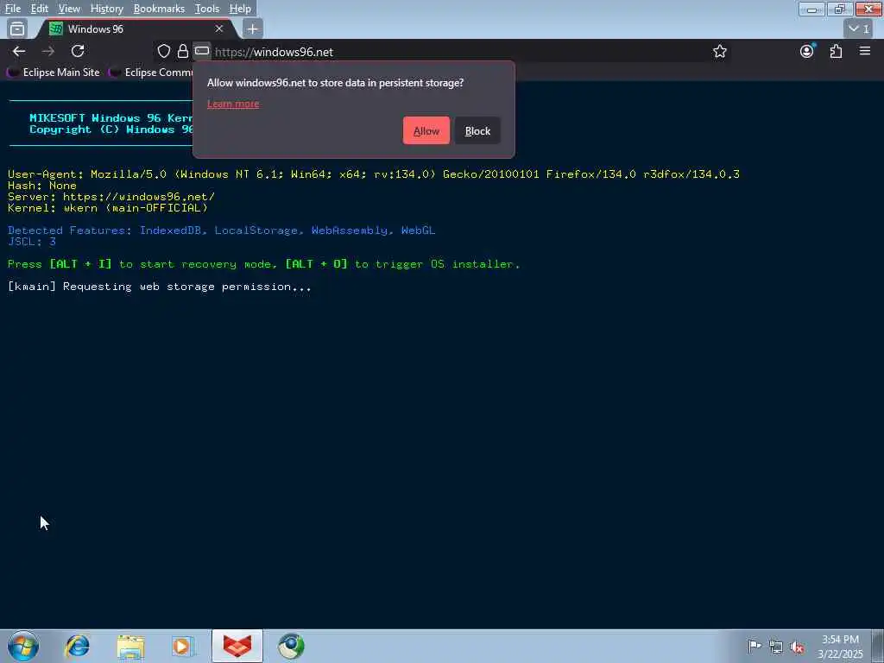Open the Edit menu
Screen dimensions: 884x663
(39, 9)
